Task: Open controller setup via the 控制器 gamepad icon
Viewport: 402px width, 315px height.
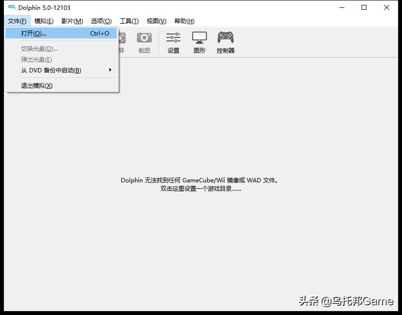Action: pos(225,42)
